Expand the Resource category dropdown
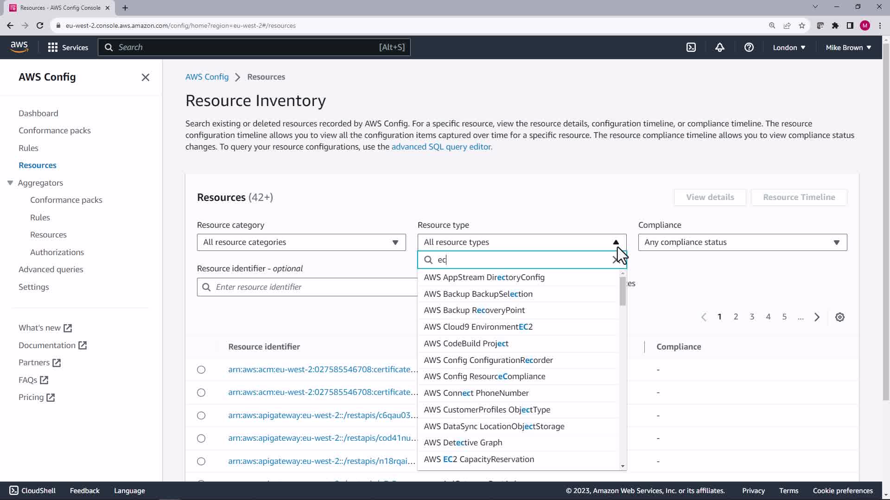890x500 pixels. 301,242
